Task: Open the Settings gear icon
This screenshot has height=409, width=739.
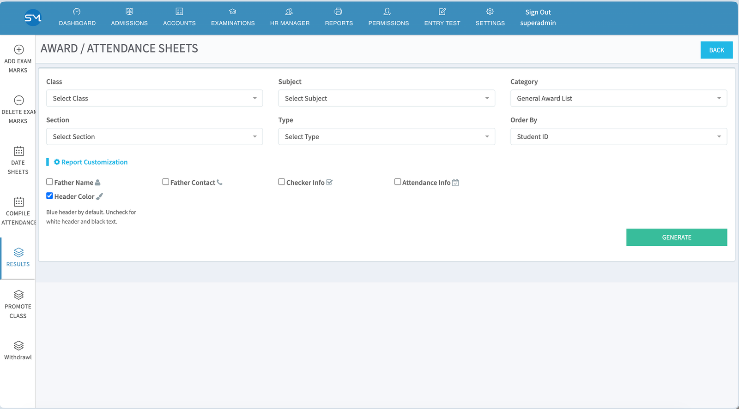Action: [x=490, y=12]
